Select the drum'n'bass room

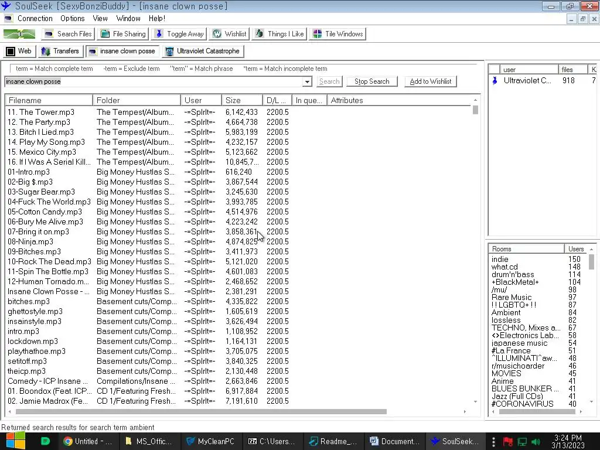512,274
